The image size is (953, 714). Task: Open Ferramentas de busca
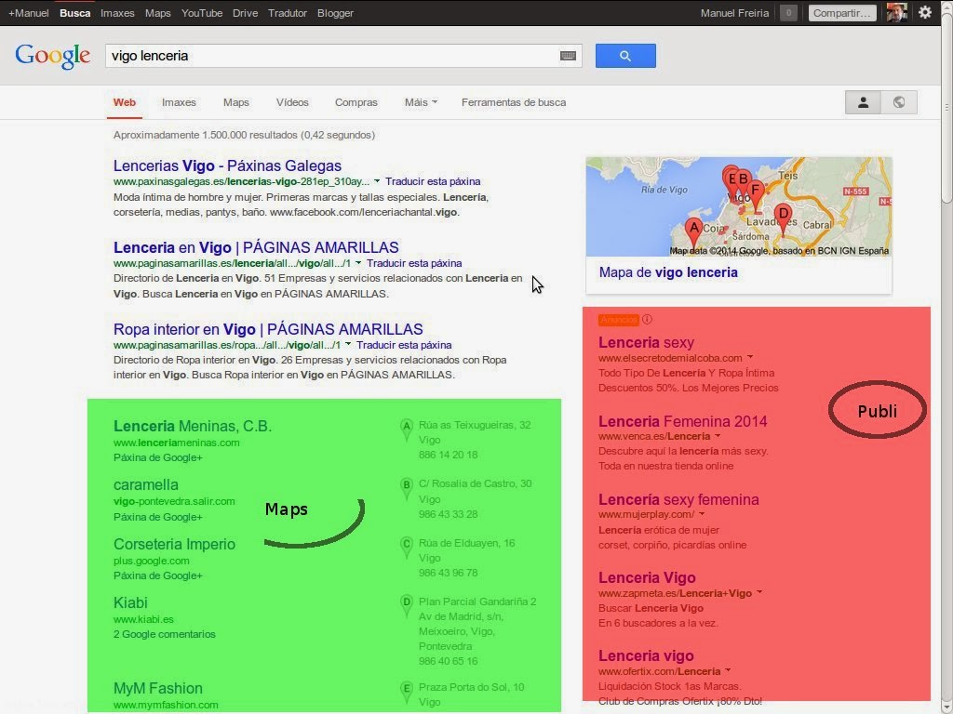coord(514,102)
